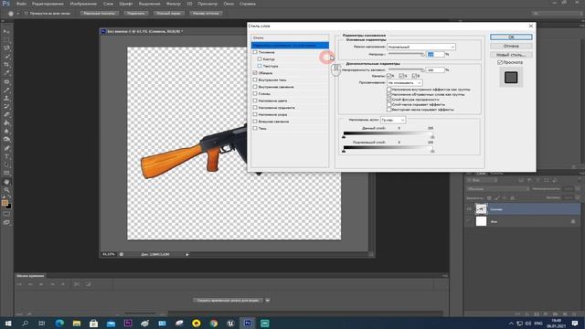The image size is (585, 329).
Task: Click Новый стиль button
Action: pos(511,55)
